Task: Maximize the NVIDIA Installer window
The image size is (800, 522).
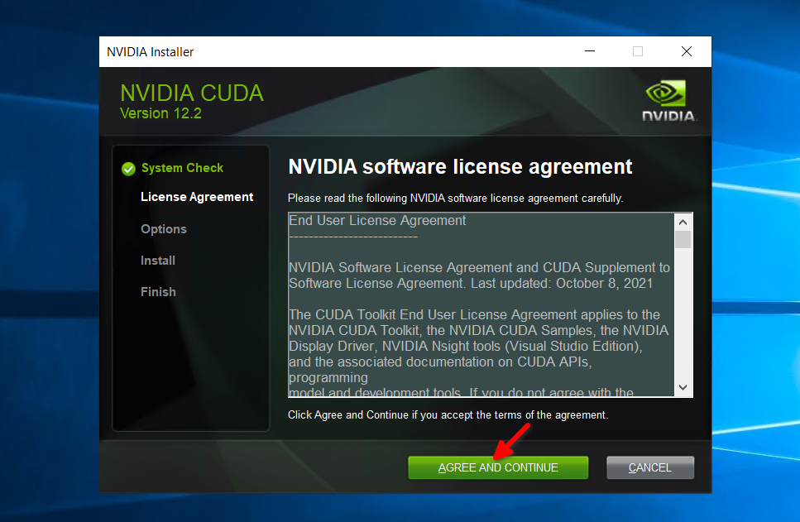Action: coord(638,51)
